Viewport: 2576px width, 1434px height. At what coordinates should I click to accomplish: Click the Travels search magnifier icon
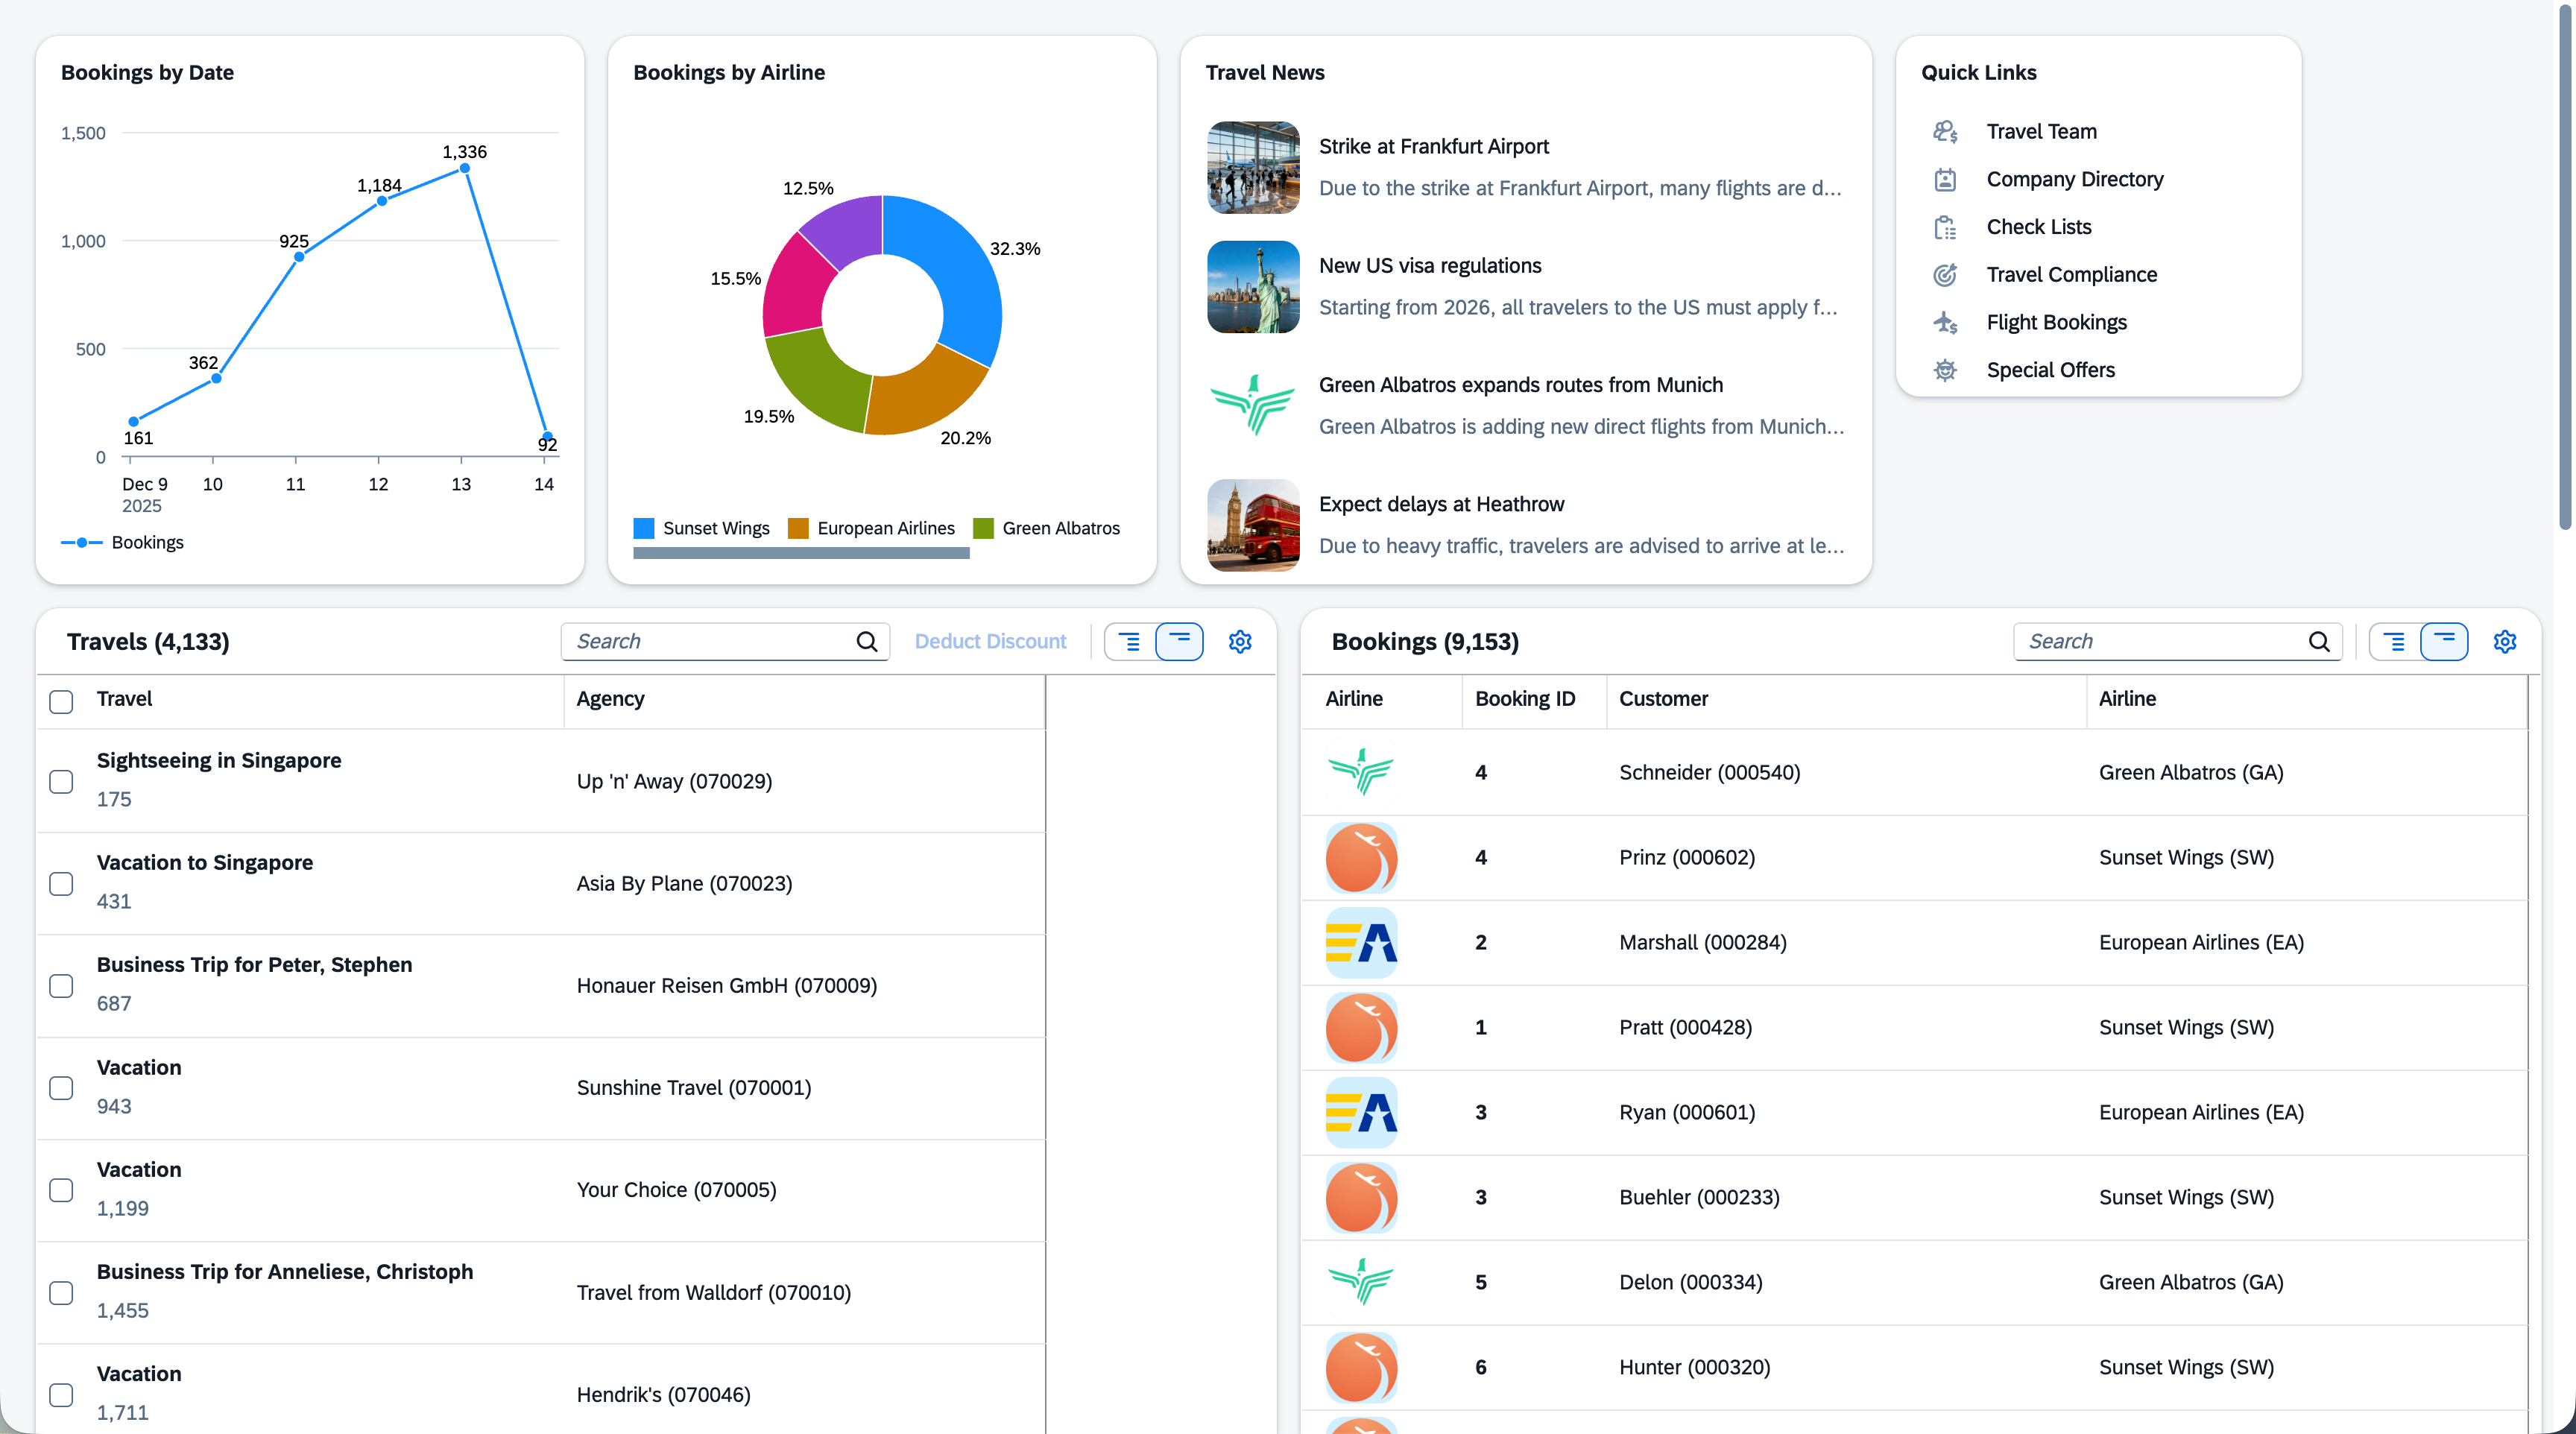[x=867, y=642]
